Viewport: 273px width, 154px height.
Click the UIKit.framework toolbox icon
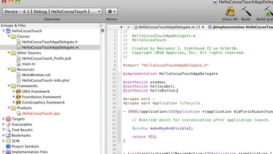18,91
